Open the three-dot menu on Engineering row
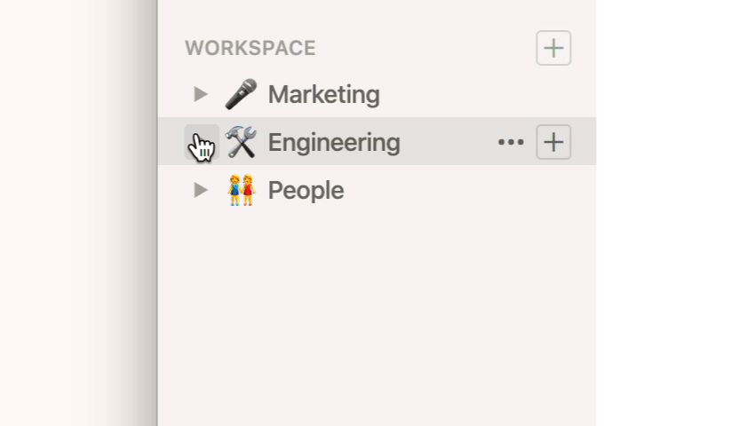 pyautogui.click(x=511, y=142)
